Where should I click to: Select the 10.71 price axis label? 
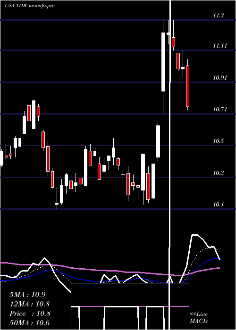tap(220, 109)
